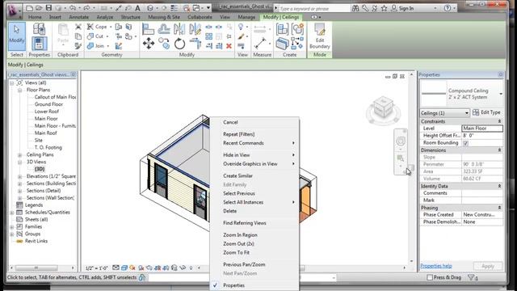517x291 pixels.
Task: Open the Home ribbon tab
Action: (35, 17)
